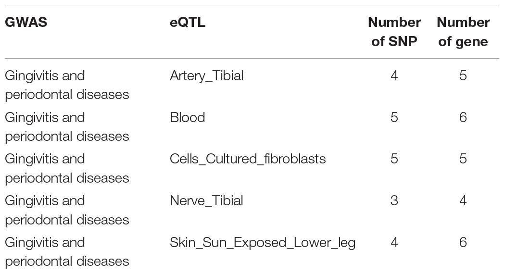Click gene count 5 for Cells_Cultured_fibroblasts
The width and height of the screenshot is (505, 274).
point(463,159)
